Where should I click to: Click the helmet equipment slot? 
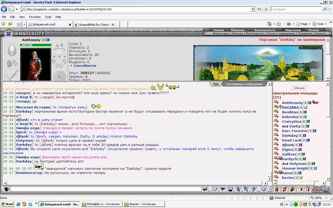click(12, 50)
